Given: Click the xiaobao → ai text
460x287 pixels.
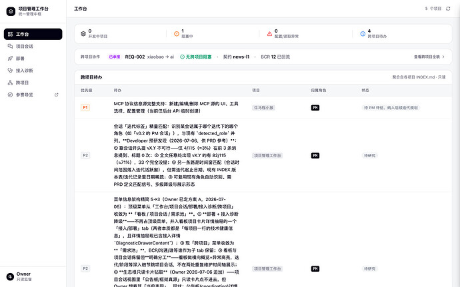Looking at the screenshot, I should (x=161, y=57).
